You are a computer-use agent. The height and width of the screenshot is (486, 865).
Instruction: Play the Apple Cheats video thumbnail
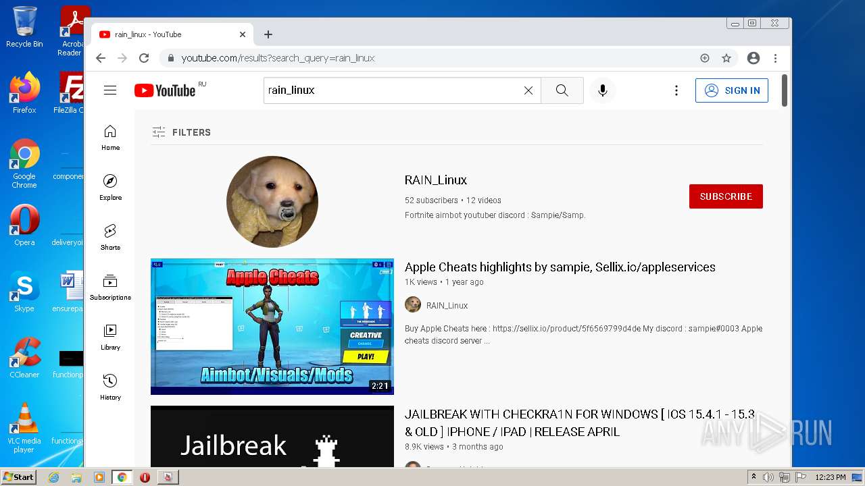pyautogui.click(x=272, y=327)
